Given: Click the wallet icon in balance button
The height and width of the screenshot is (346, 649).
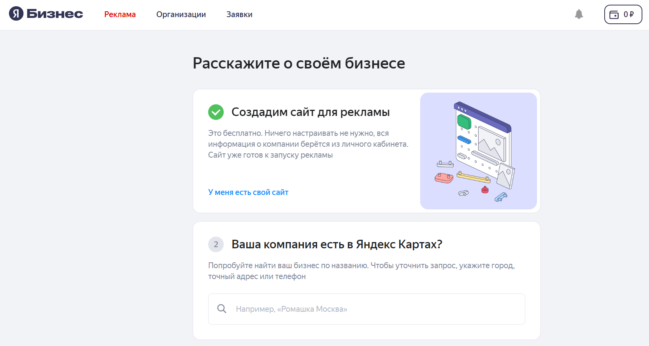Looking at the screenshot, I should (614, 14).
